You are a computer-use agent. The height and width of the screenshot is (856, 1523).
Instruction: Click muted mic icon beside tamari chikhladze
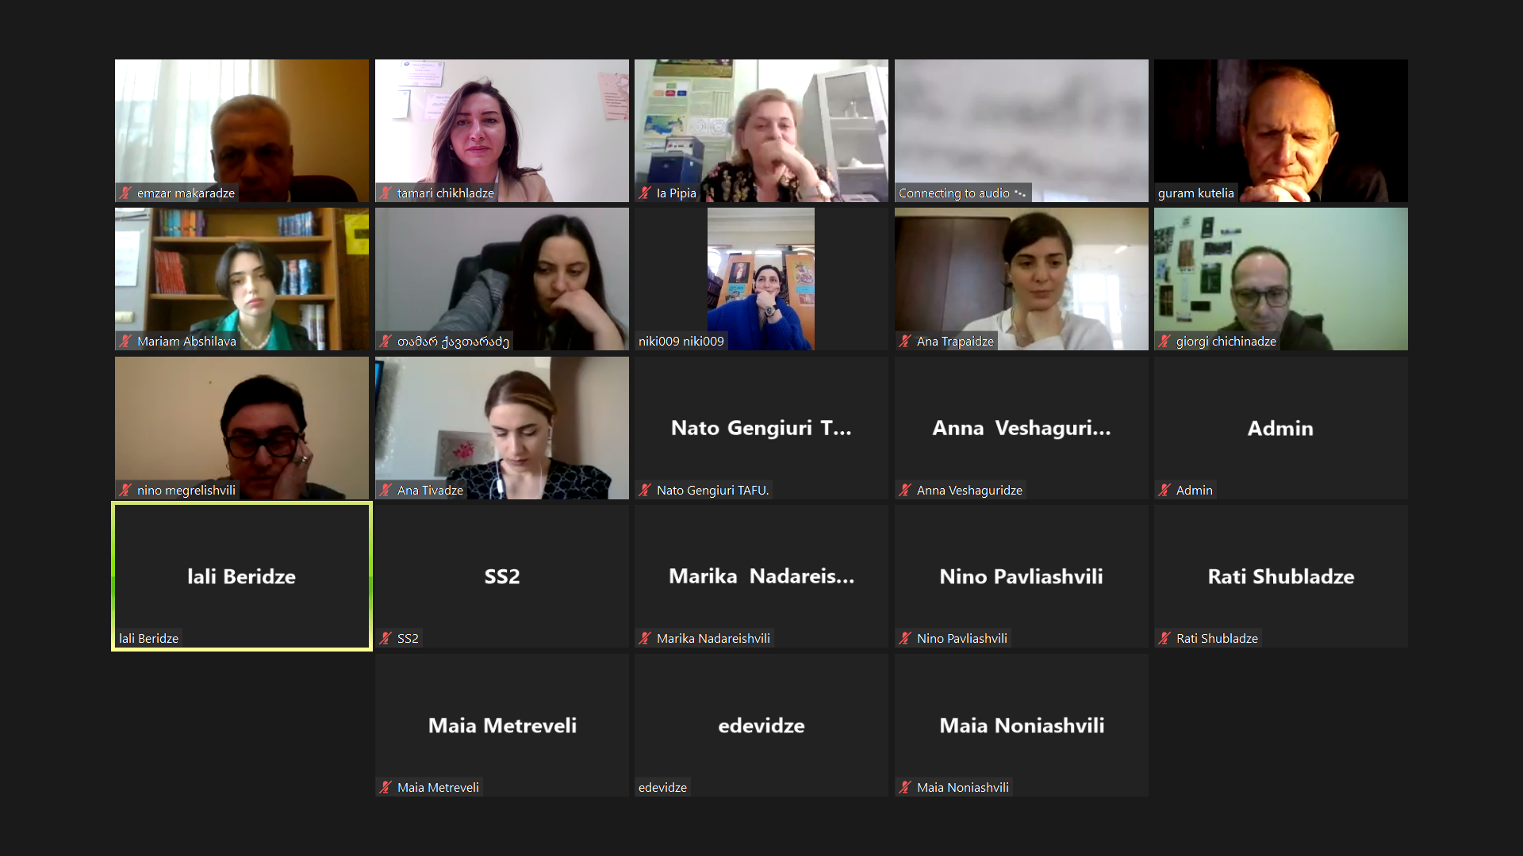(386, 193)
